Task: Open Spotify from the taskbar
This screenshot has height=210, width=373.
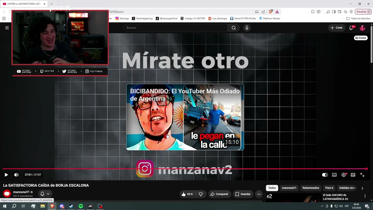Action: [81, 206]
